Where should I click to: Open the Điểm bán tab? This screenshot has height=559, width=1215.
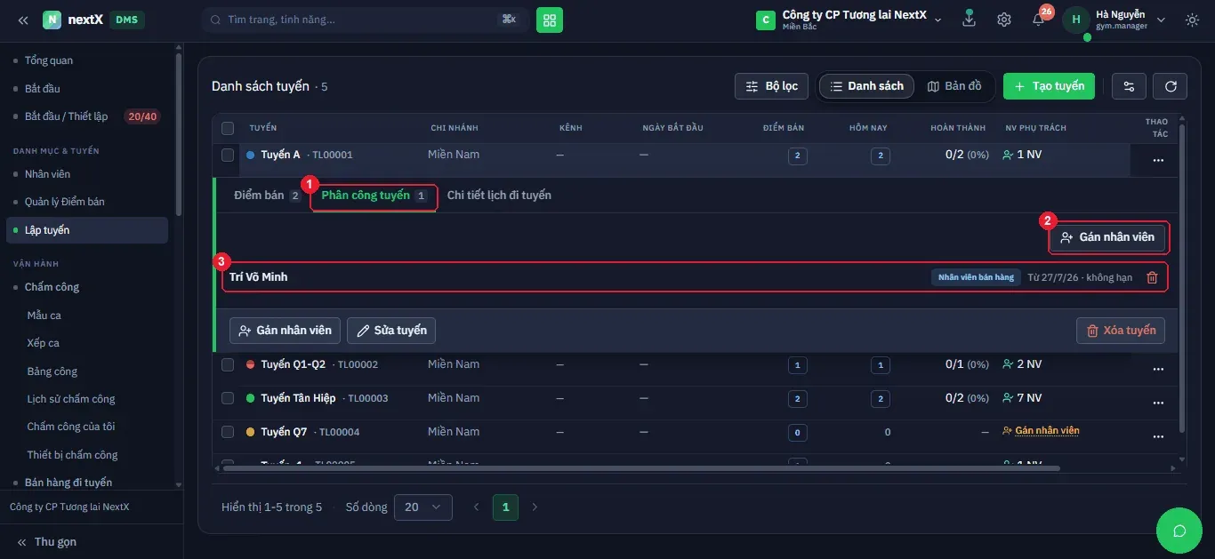pyautogui.click(x=267, y=196)
